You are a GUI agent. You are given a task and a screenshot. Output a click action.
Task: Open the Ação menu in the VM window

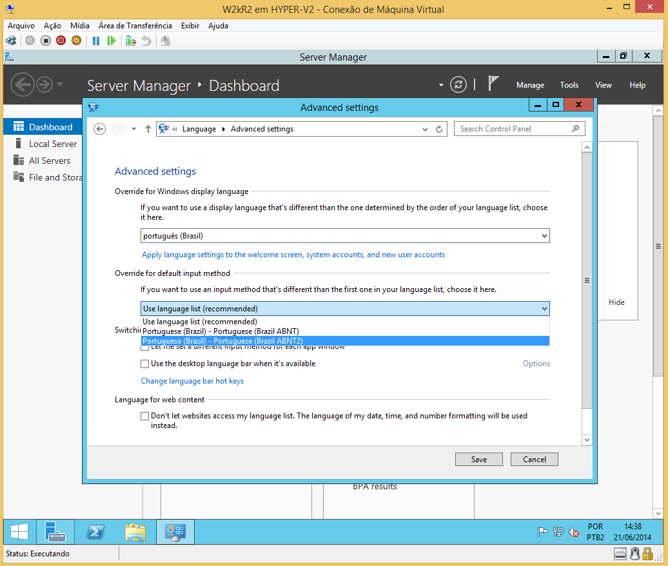(x=52, y=26)
